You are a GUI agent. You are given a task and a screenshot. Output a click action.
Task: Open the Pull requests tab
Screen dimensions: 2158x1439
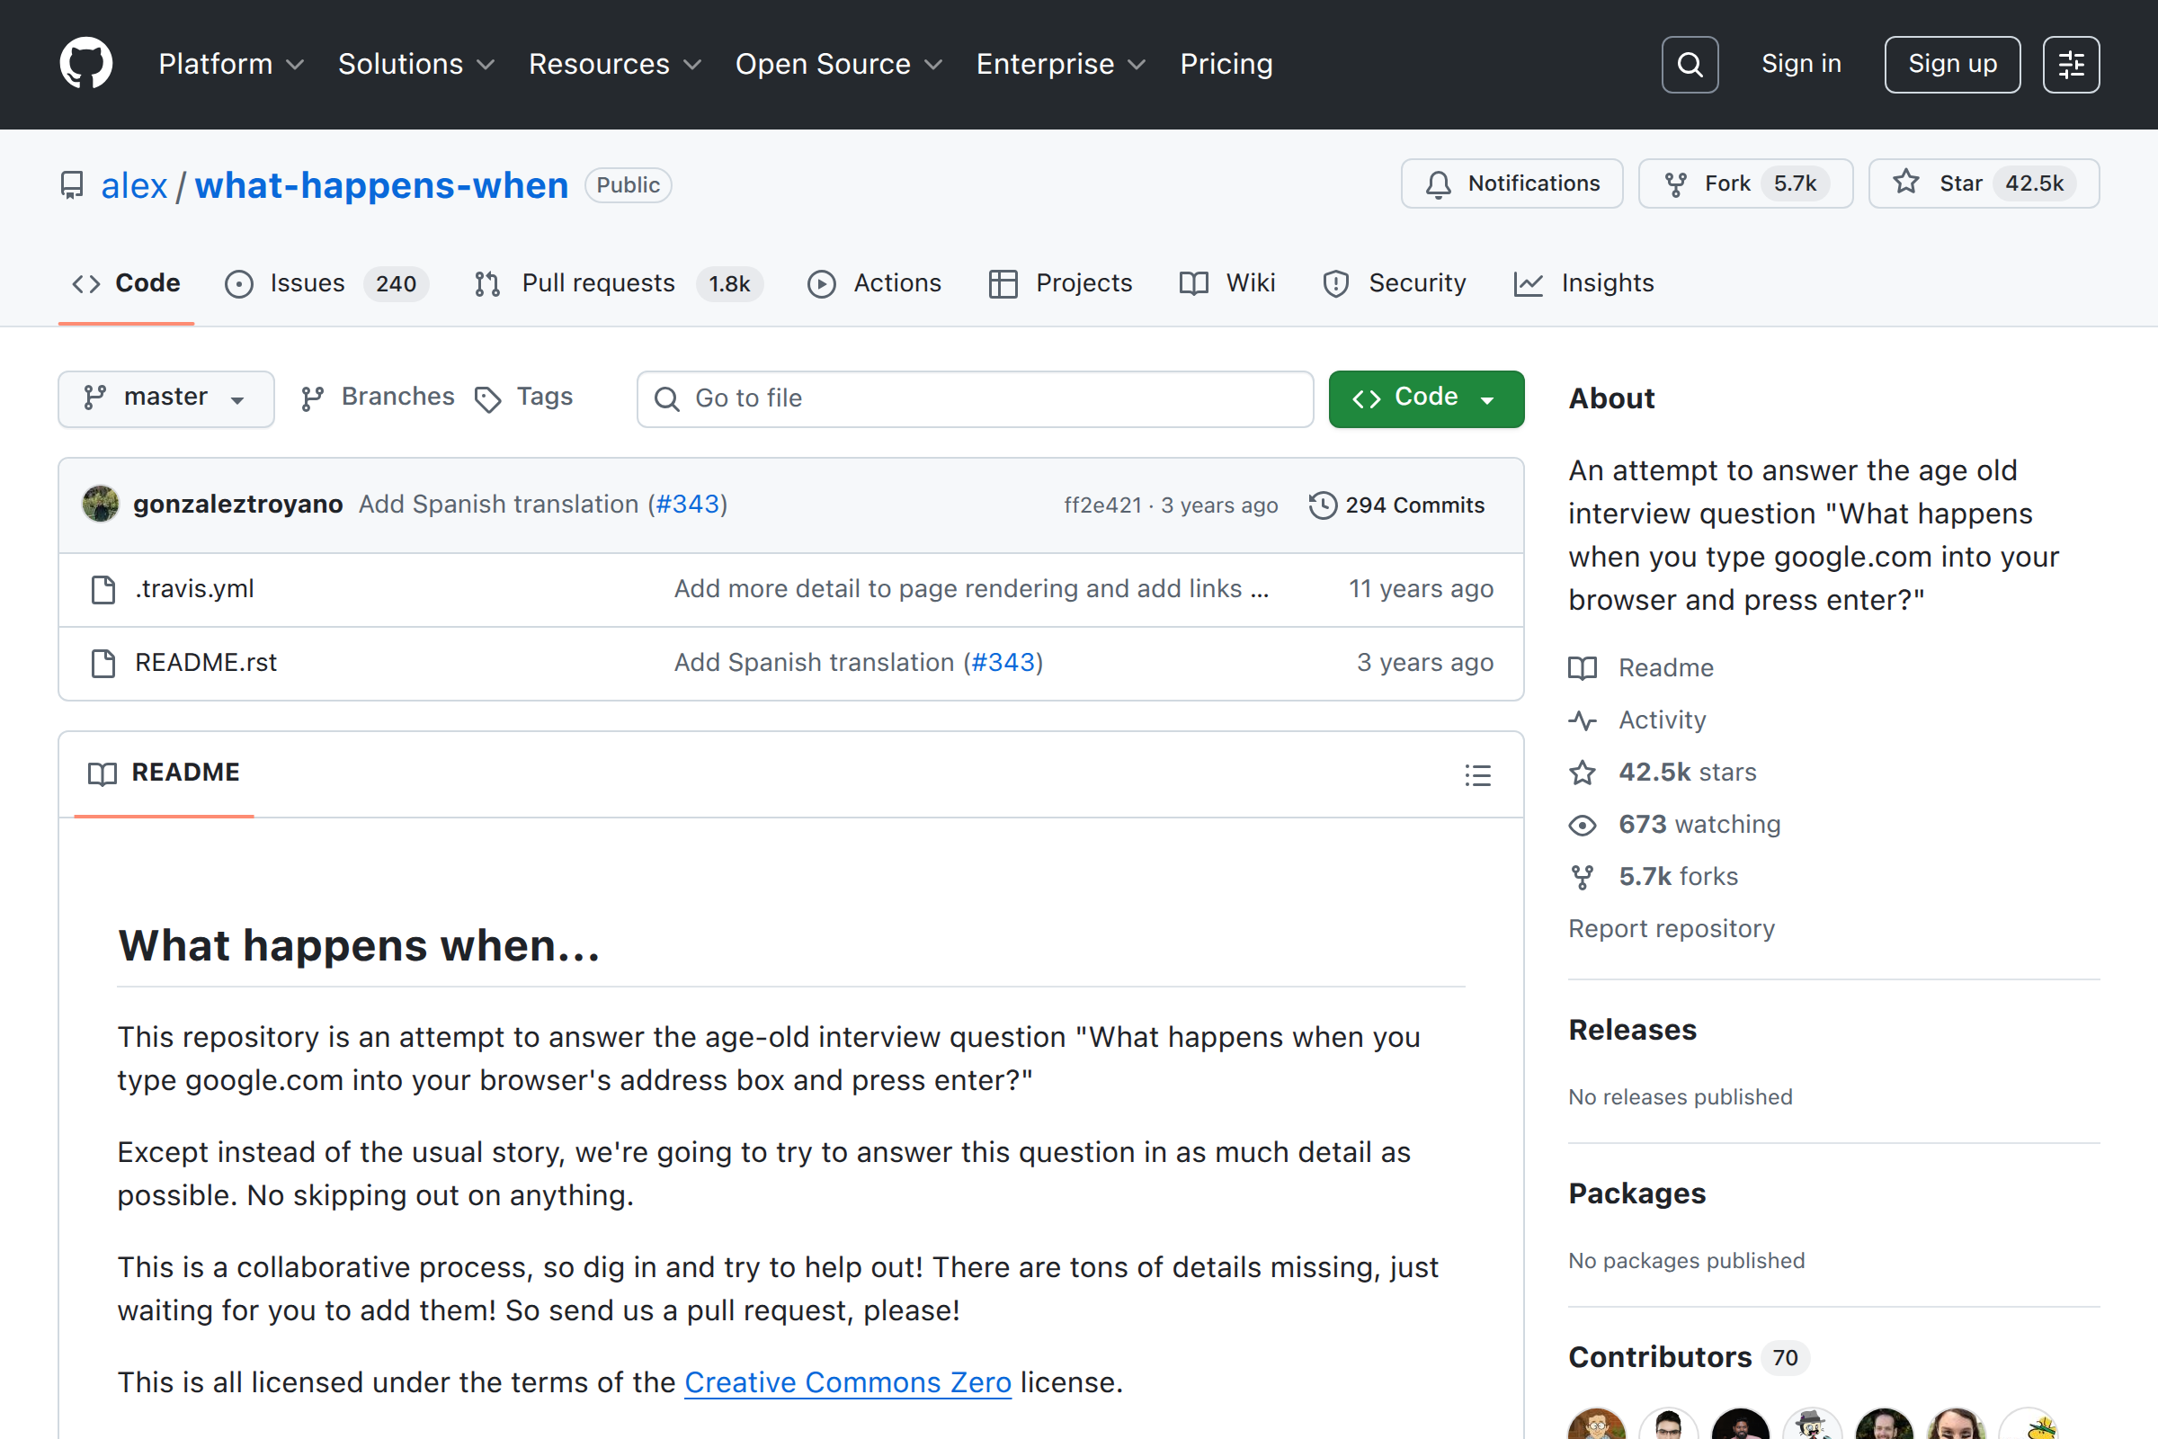click(618, 283)
